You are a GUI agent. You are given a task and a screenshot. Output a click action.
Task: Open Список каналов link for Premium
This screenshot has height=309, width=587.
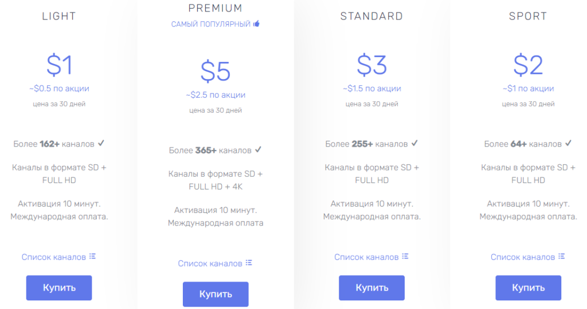(x=210, y=263)
